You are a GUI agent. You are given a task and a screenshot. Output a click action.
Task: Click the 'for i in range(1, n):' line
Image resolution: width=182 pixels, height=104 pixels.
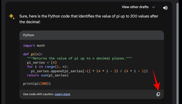[48, 67]
